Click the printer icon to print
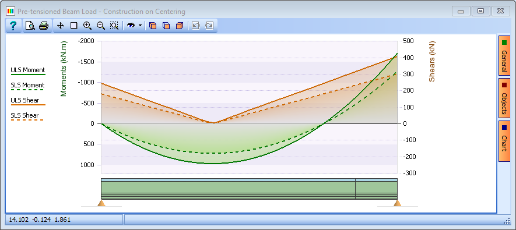This screenshot has width=516, height=230. click(44, 26)
